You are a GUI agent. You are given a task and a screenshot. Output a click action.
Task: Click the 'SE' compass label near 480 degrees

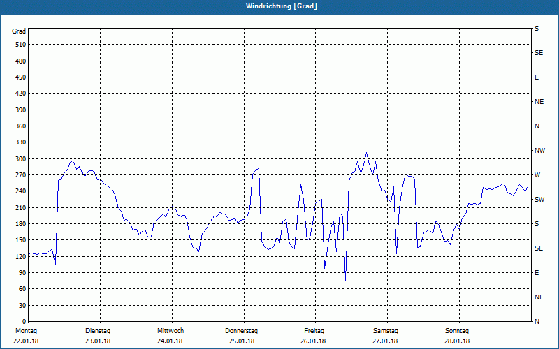[539, 53]
